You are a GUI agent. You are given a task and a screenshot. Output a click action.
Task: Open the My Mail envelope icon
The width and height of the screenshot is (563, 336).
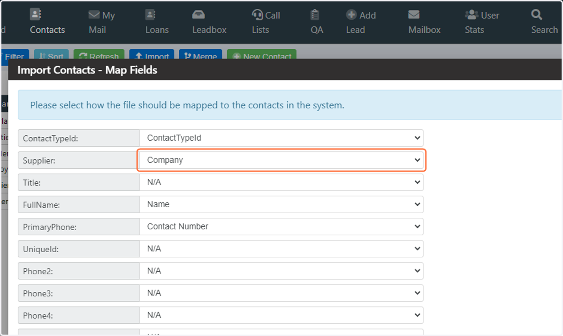tap(95, 15)
